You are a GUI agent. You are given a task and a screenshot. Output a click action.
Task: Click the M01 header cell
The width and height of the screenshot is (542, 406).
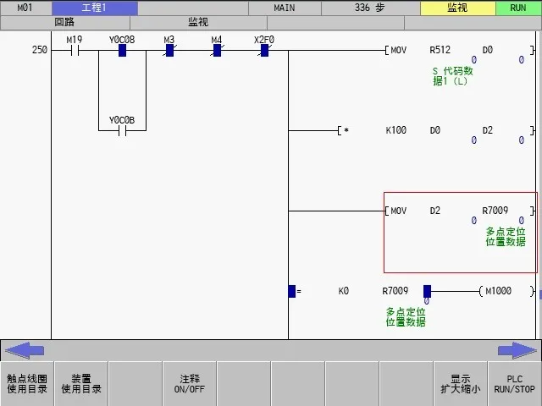(26, 8)
